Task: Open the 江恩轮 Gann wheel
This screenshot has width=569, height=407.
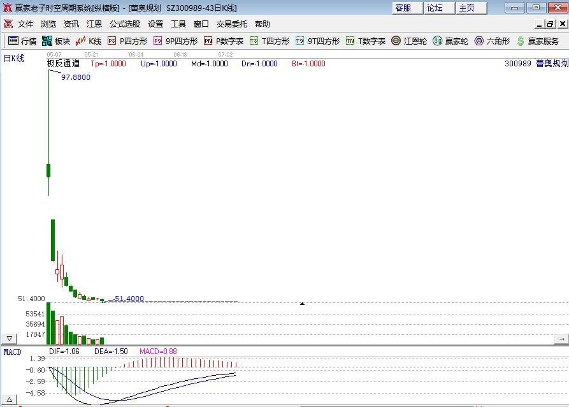Action: (x=409, y=41)
